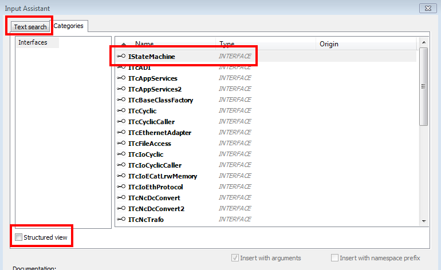Select ITcAppServices2 entry name
Screen dimensions: 441x270
click(155, 89)
